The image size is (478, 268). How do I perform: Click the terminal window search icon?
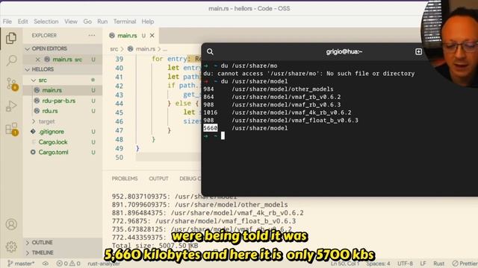point(210,51)
